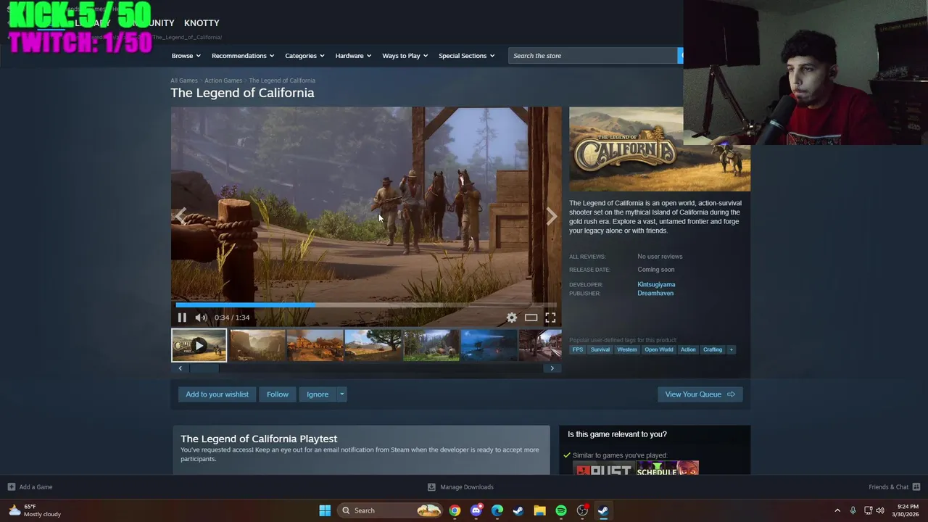Open the weather widget showing 65°F
The image size is (928, 522).
point(35,510)
